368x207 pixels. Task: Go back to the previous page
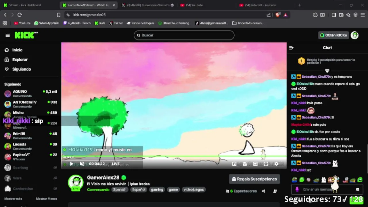pos(5,15)
